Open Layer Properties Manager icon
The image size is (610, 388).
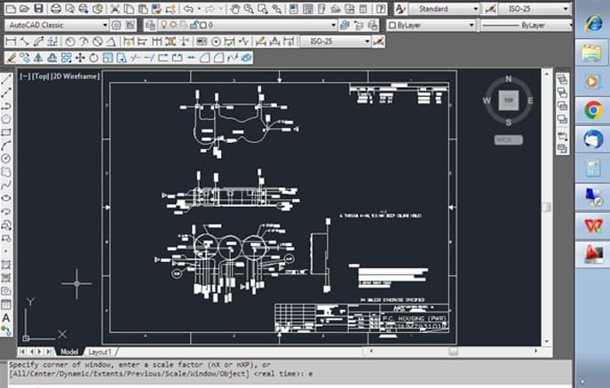click(150, 25)
